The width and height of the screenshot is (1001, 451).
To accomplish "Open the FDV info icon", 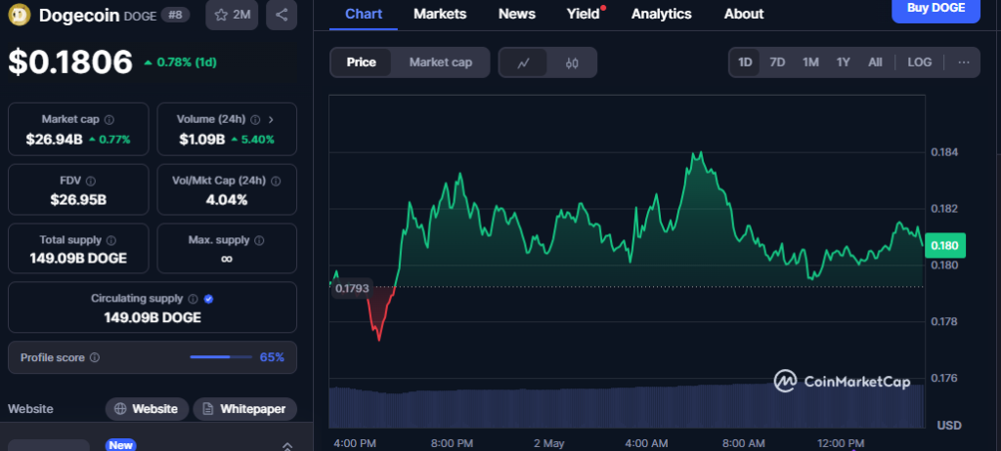I will pyautogui.click(x=91, y=181).
